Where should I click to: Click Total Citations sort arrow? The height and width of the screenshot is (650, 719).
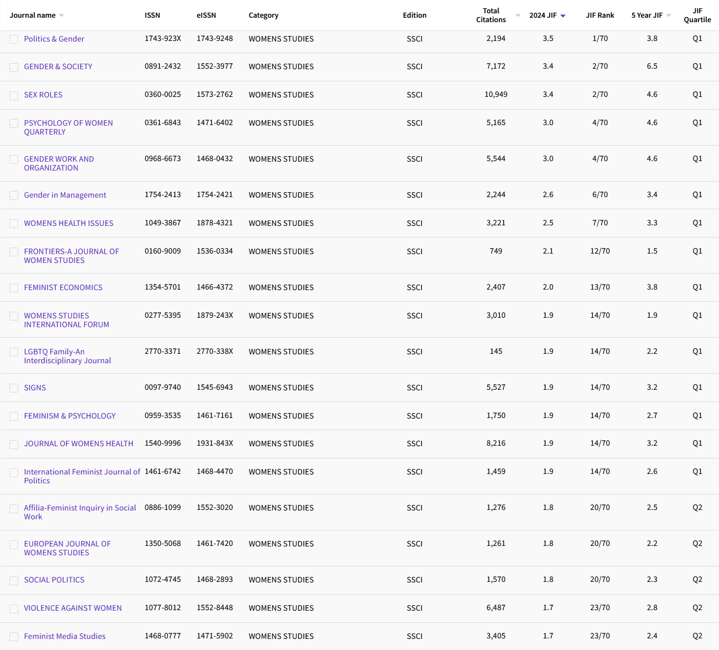pyautogui.click(x=518, y=16)
